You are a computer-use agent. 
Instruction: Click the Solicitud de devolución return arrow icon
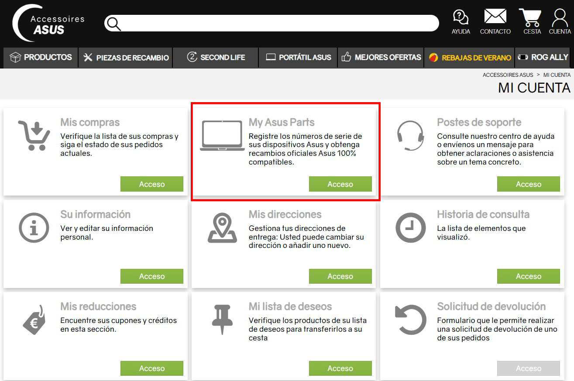(x=410, y=320)
